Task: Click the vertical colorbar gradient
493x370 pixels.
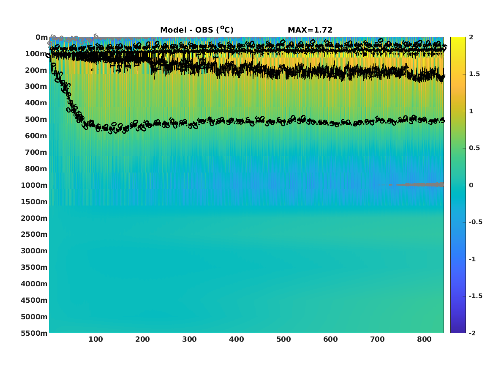Action: [458, 185]
